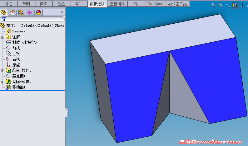
Task: Switch to the 特征 tab
Action: 9,4
